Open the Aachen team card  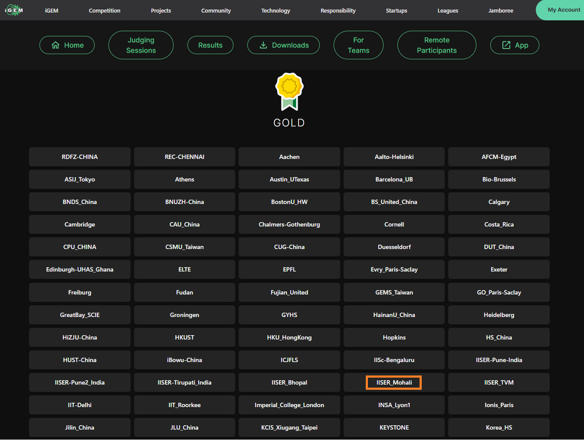coord(289,157)
